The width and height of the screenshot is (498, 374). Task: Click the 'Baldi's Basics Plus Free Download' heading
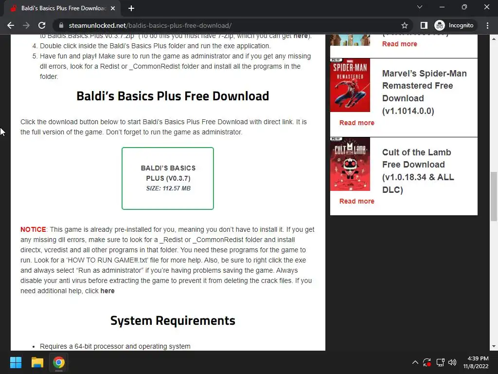173,96
